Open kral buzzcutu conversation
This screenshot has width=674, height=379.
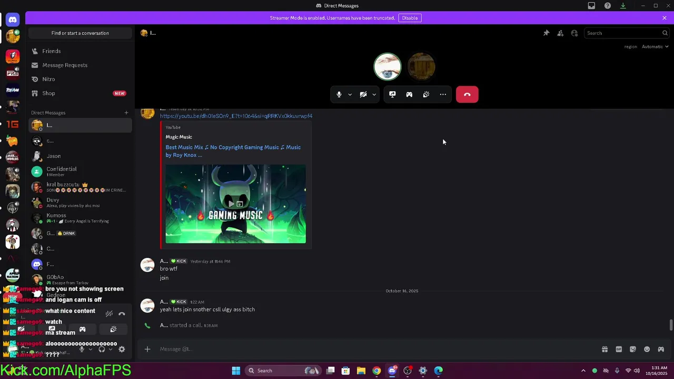(x=80, y=187)
